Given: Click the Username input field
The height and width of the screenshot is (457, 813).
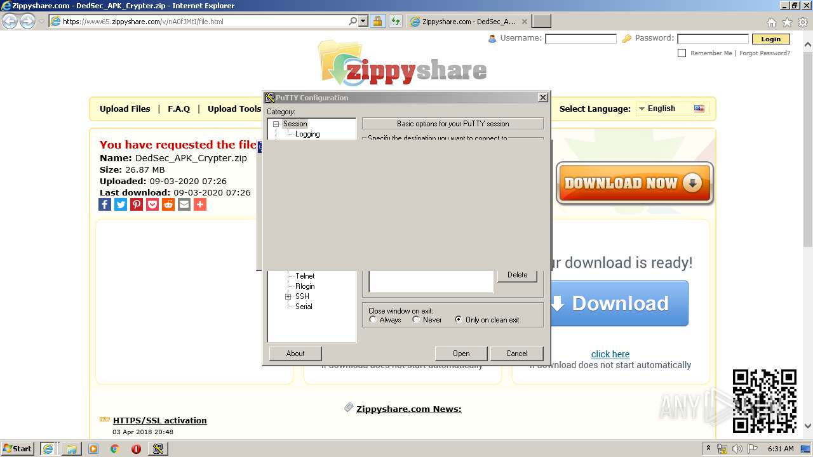Looking at the screenshot, I should click(x=581, y=39).
